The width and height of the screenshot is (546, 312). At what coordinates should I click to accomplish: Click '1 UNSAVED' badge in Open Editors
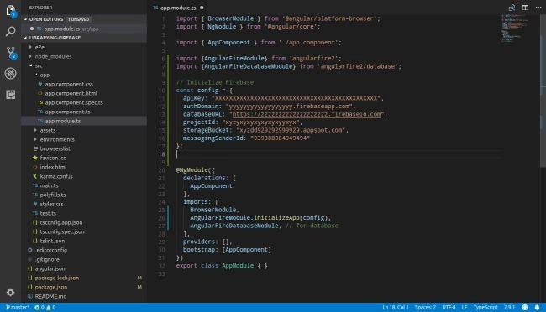click(79, 19)
